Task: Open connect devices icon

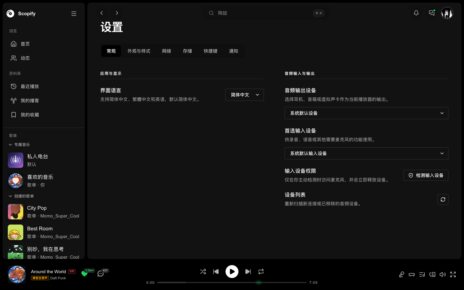Action: 432,275
